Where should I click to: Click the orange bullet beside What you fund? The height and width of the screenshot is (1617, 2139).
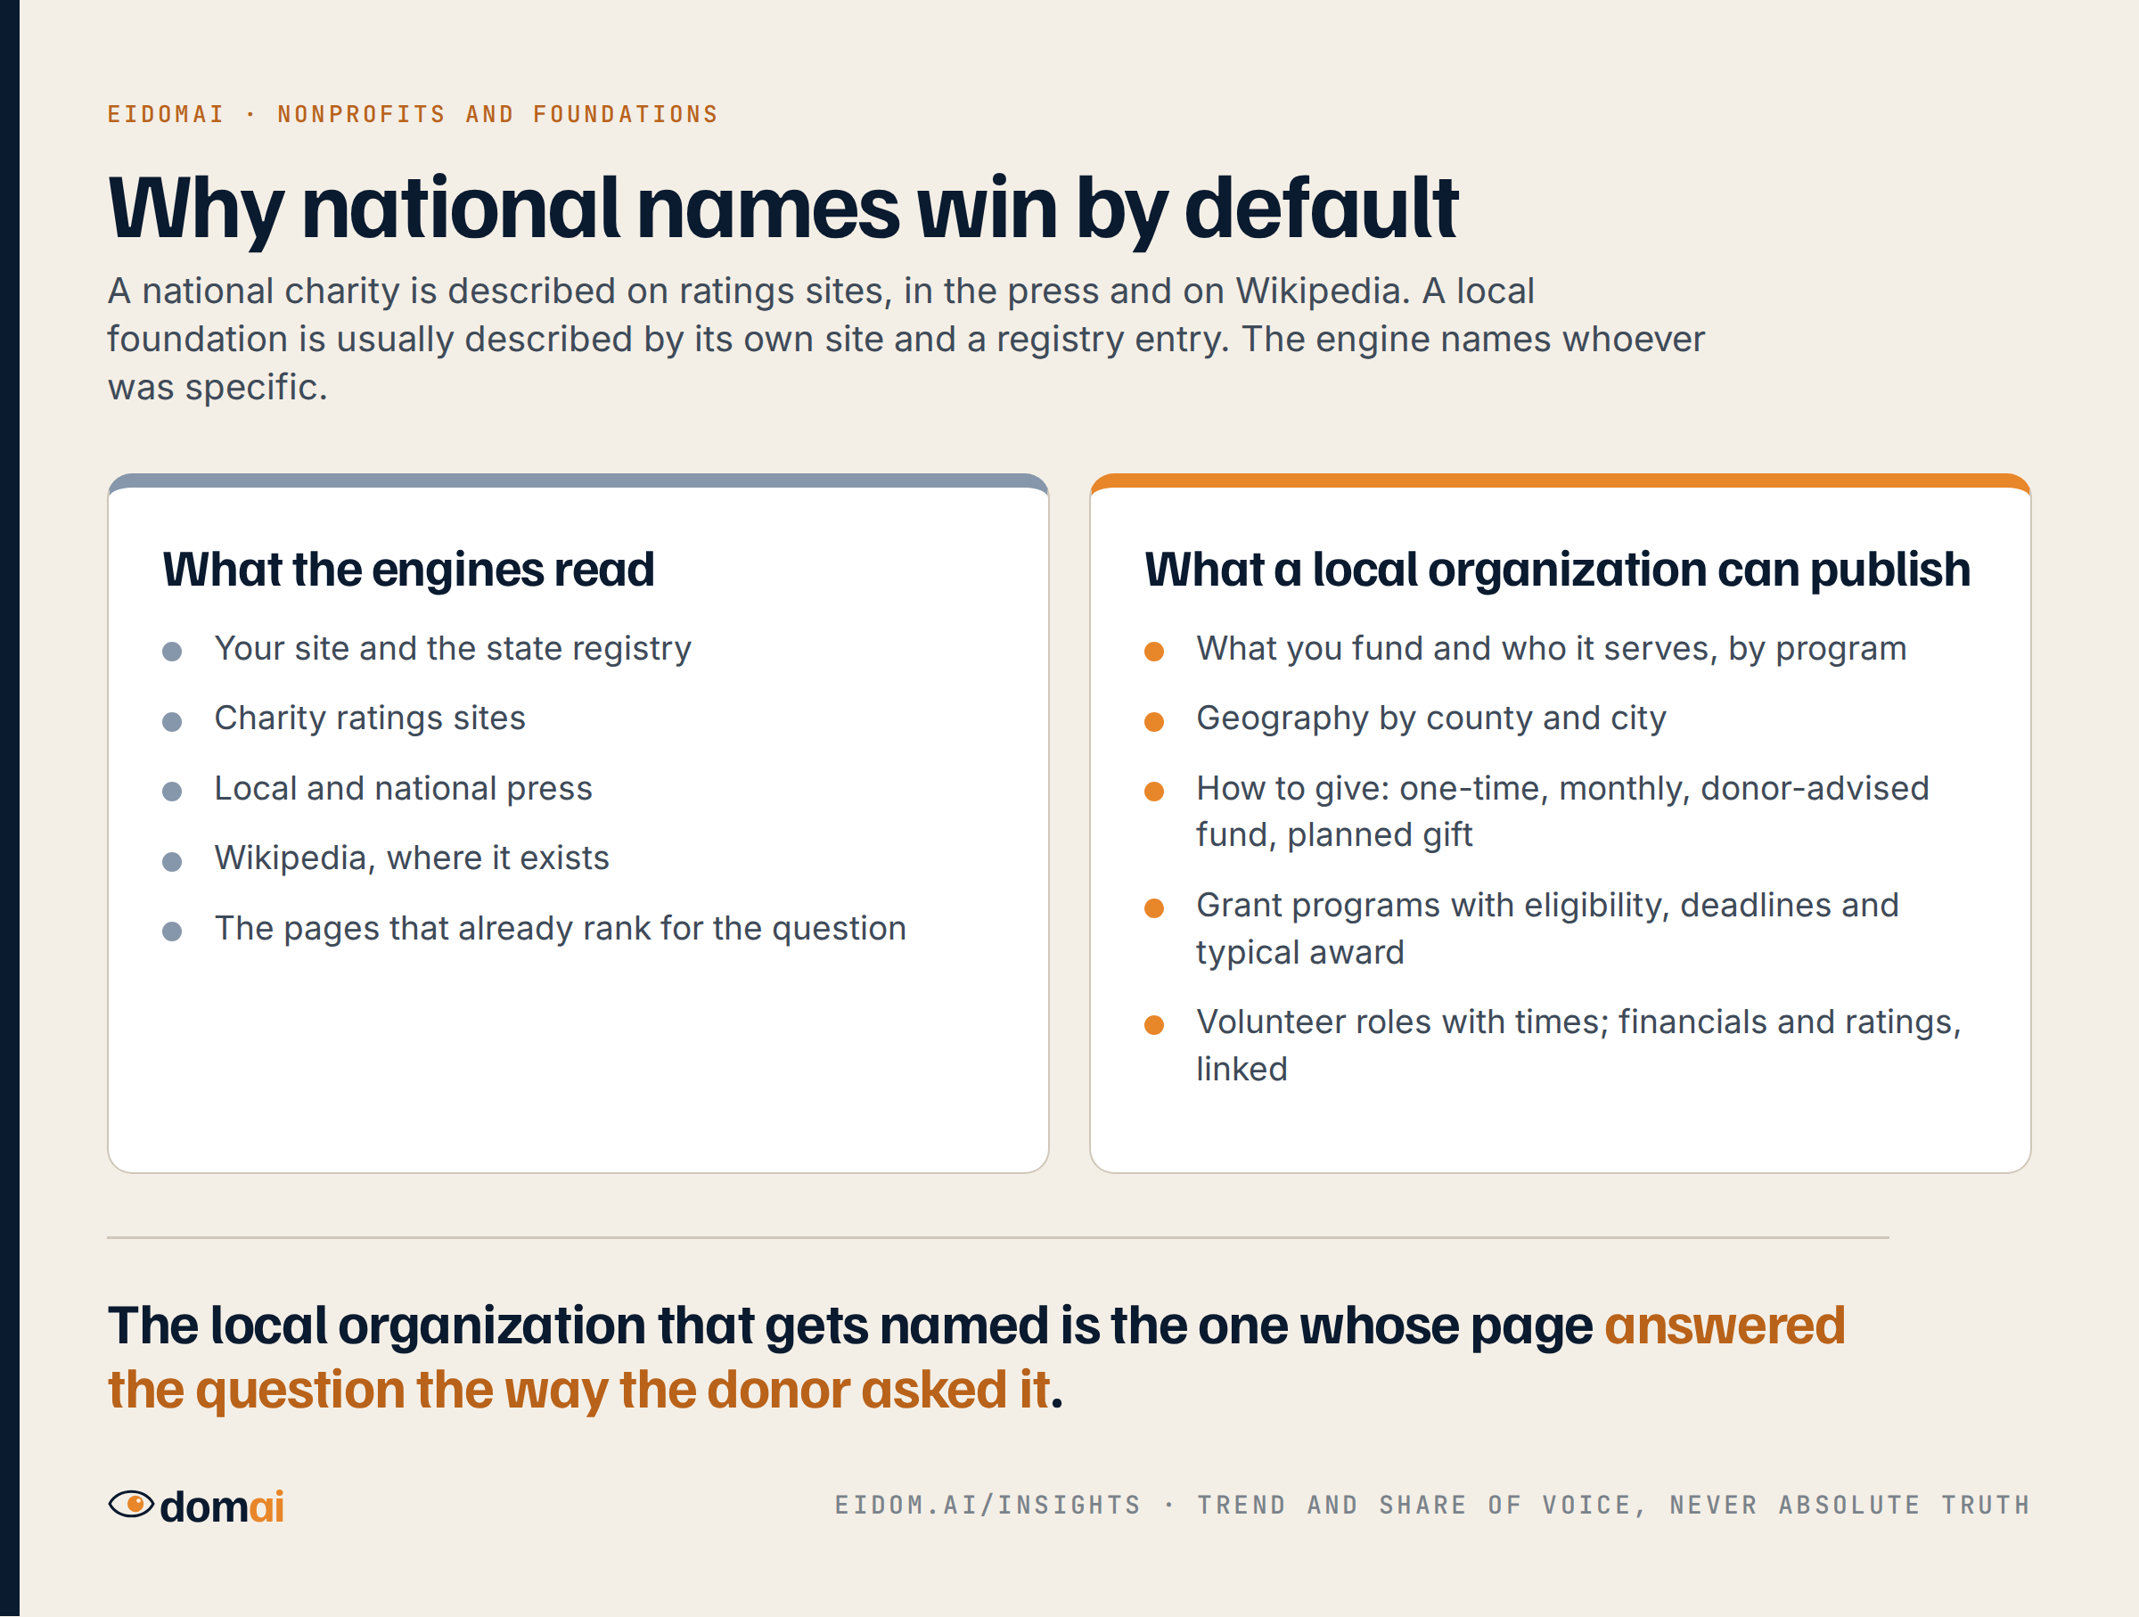(1153, 652)
